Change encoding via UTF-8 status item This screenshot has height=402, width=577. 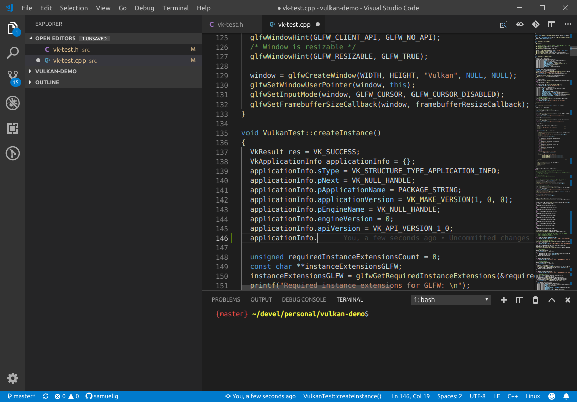477,396
